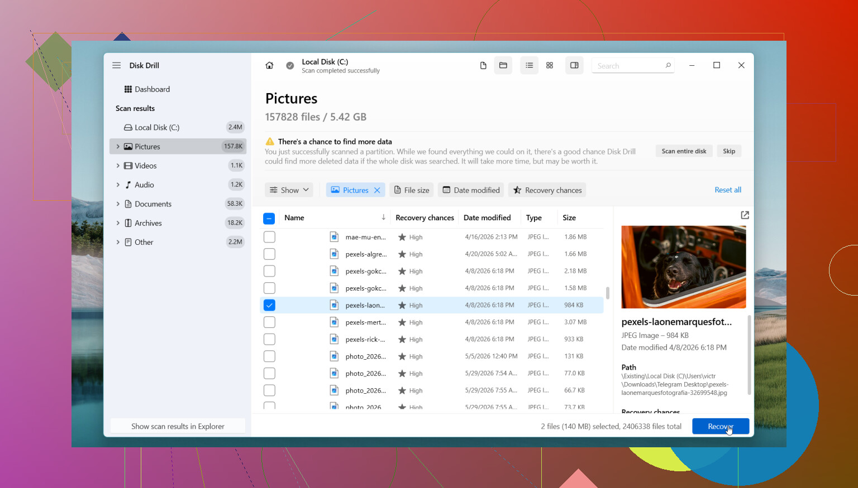Click the Local Disk (C:) drive icon
The width and height of the screenshot is (858, 488).
pyautogui.click(x=128, y=127)
